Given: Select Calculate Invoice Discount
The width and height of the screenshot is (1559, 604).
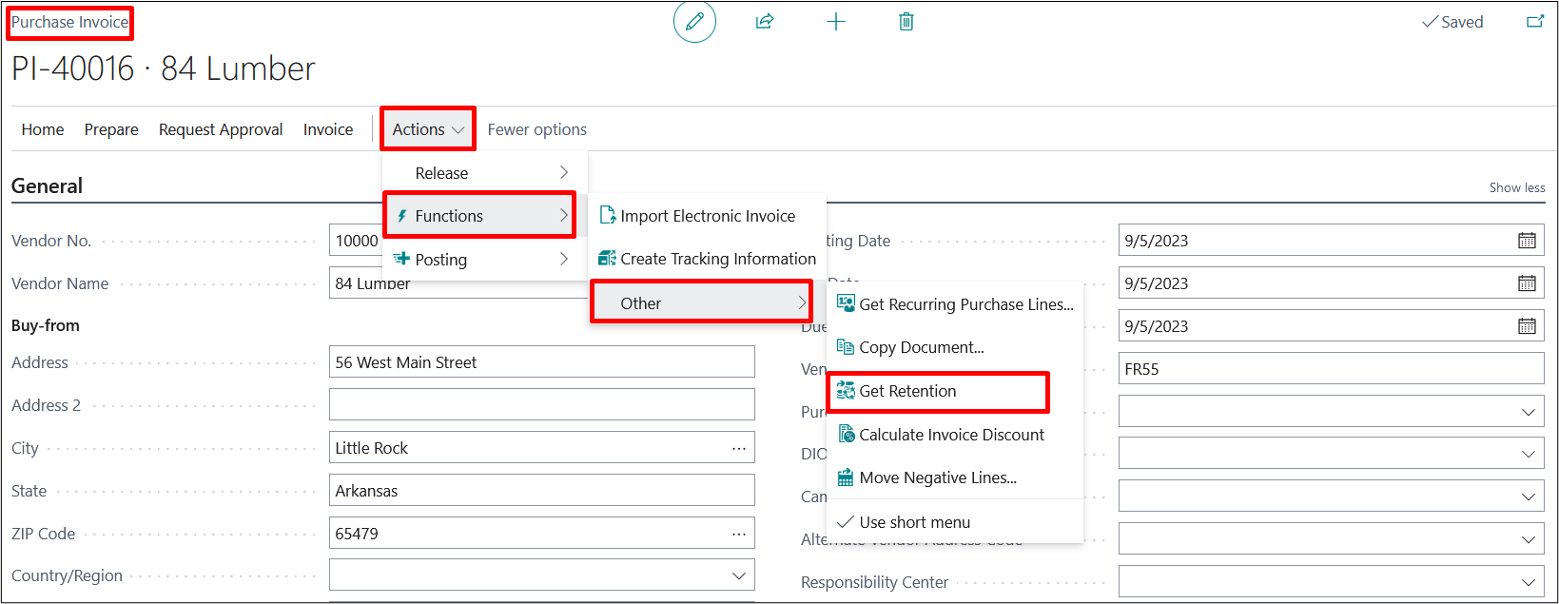Looking at the screenshot, I should (951, 435).
